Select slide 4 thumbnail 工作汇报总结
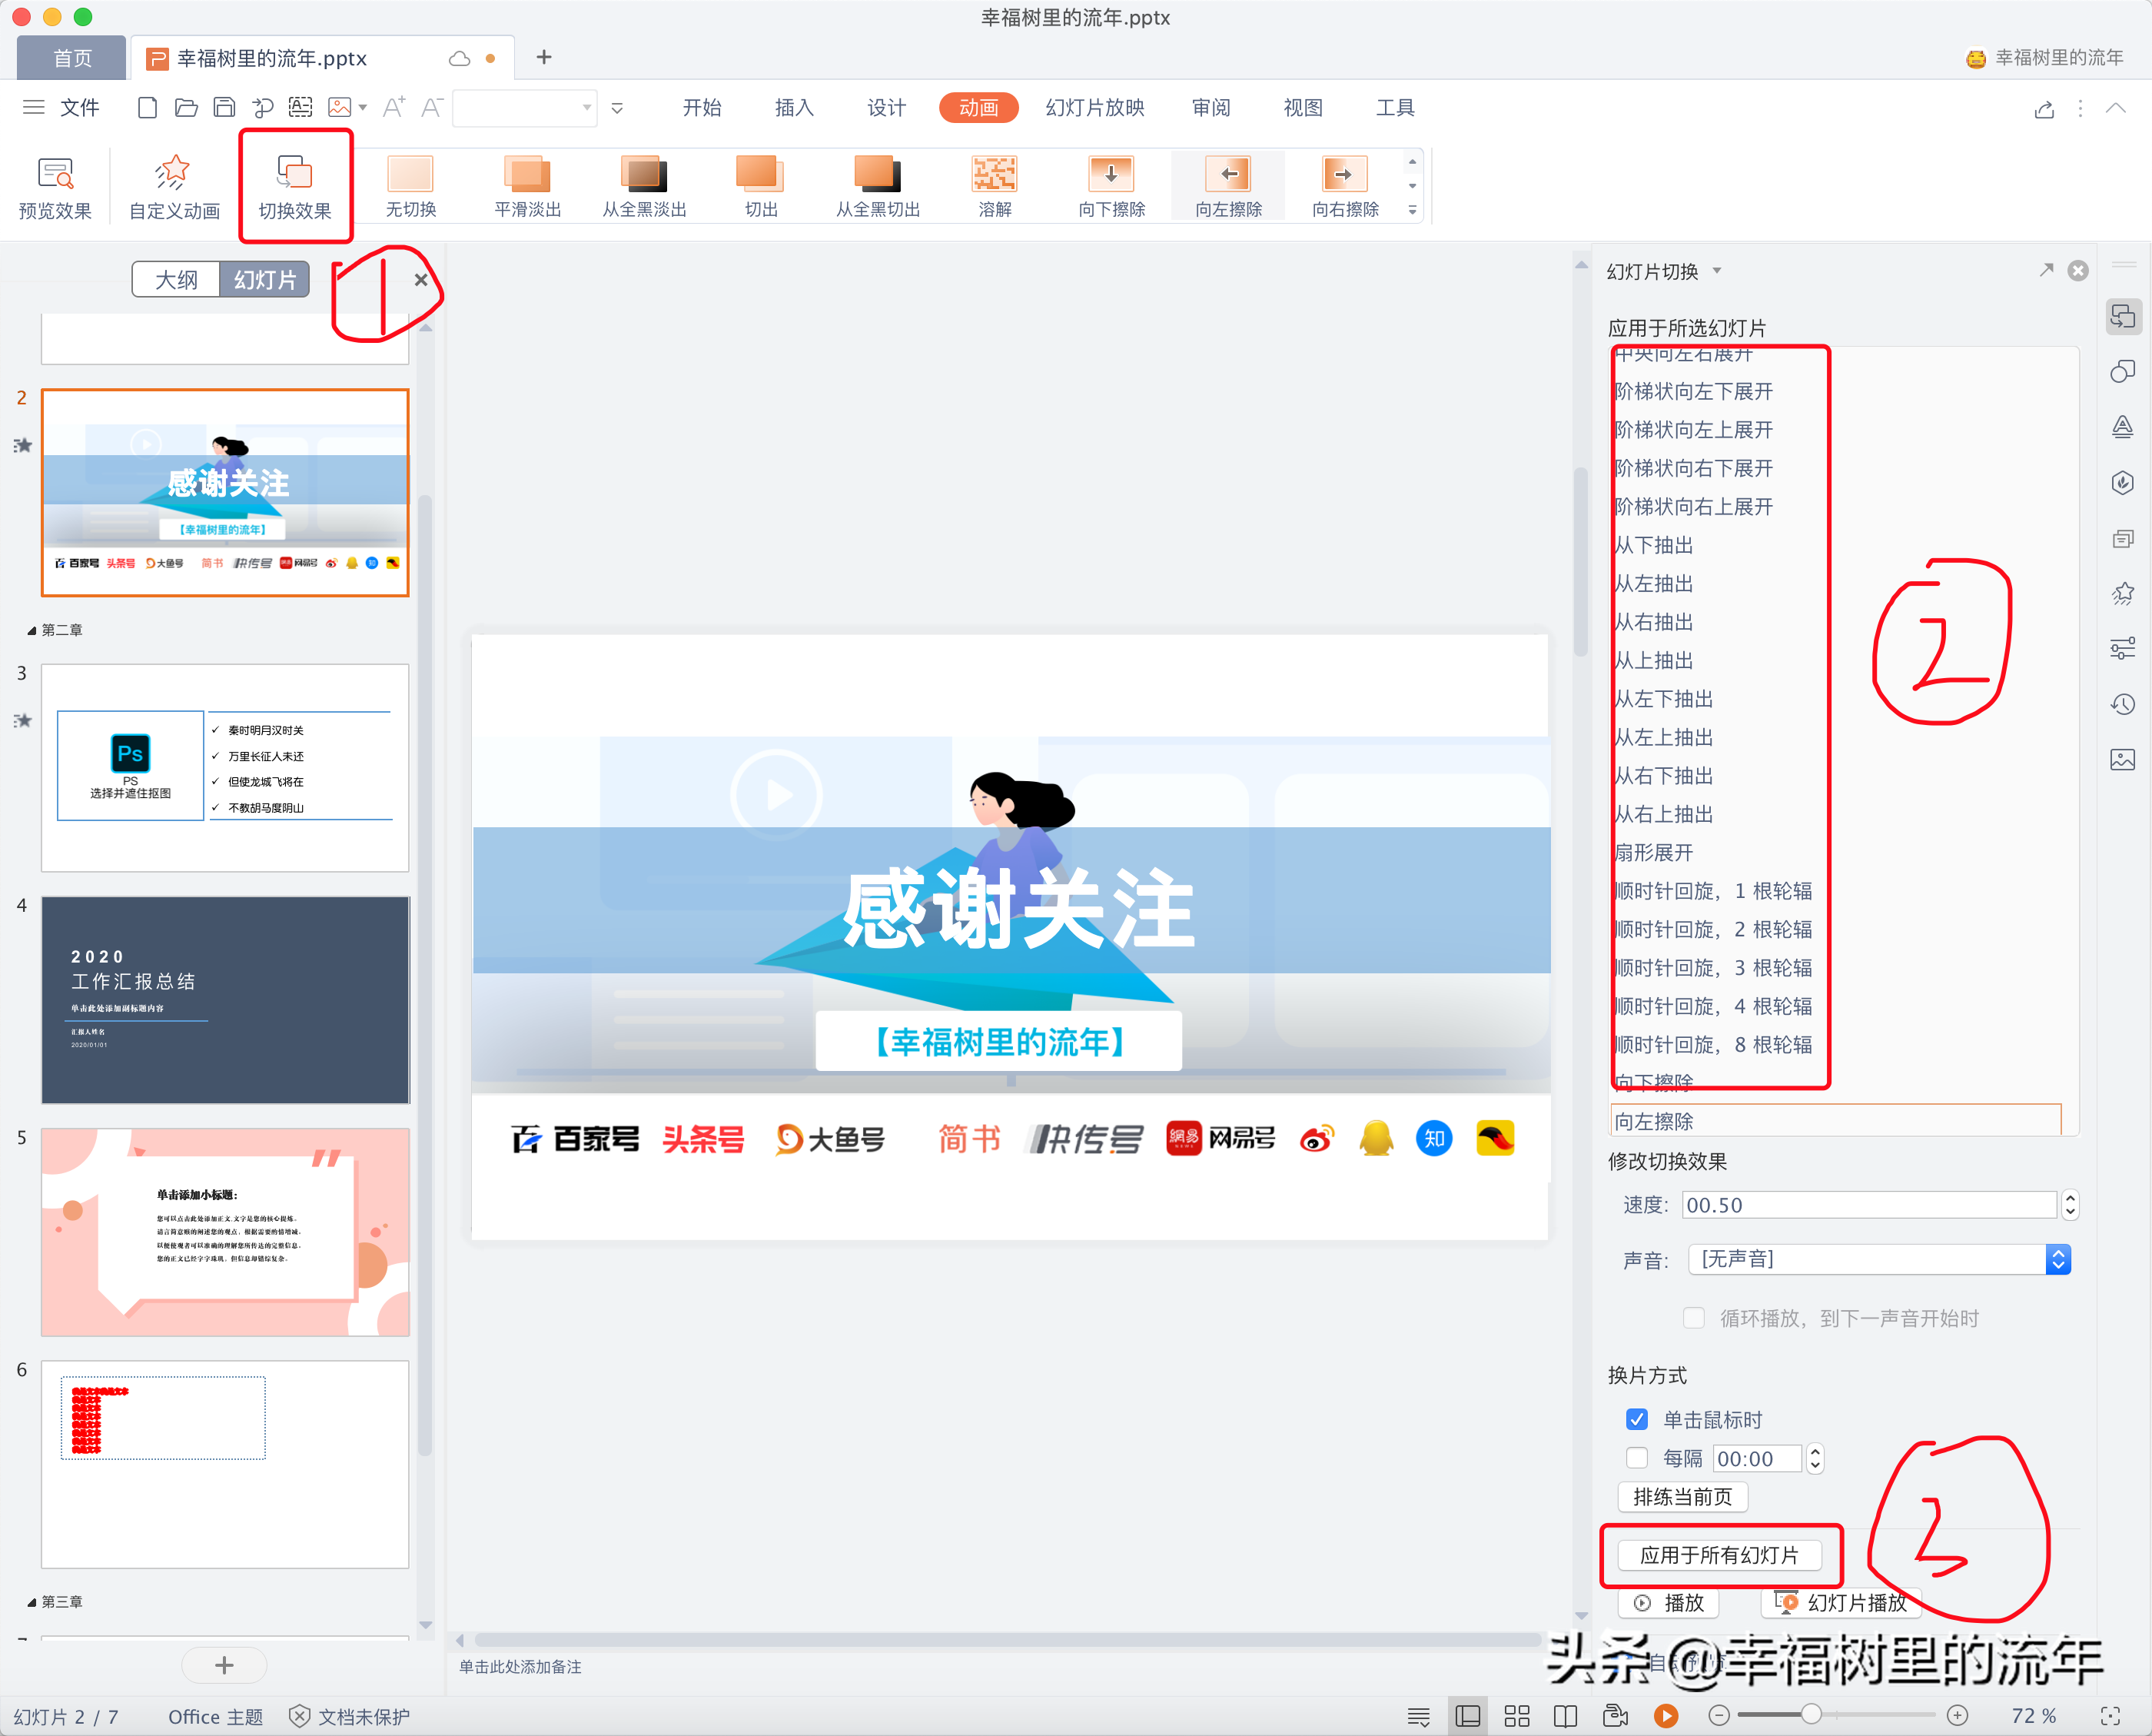Viewport: 2152px width, 1736px height. 225,1000
